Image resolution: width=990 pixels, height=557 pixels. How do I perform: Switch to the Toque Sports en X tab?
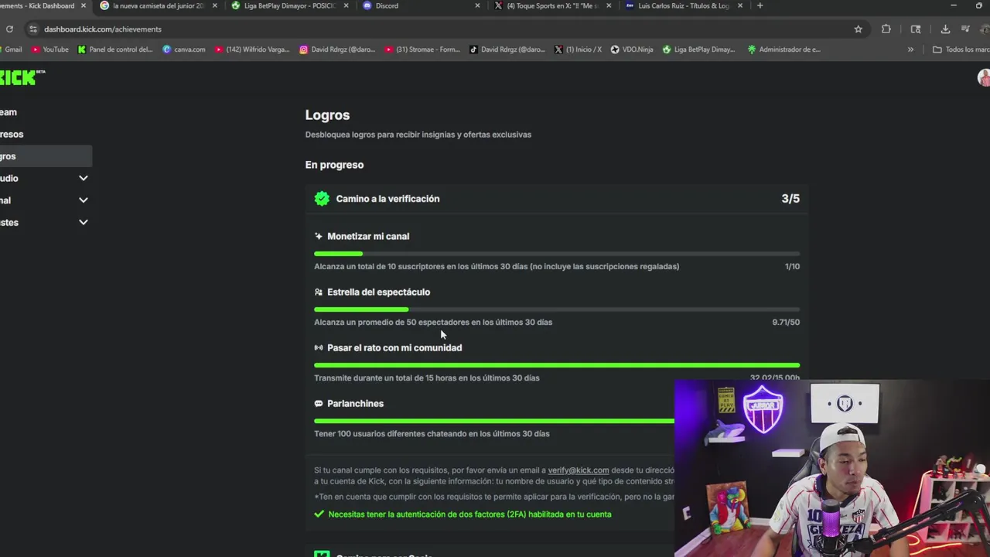pos(552,5)
